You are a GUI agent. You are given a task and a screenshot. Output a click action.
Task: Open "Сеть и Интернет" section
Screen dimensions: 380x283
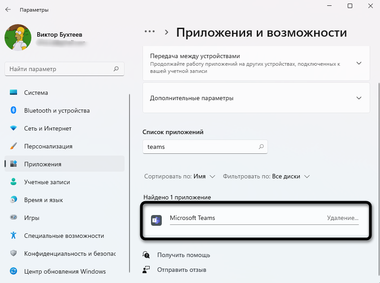pos(65,128)
